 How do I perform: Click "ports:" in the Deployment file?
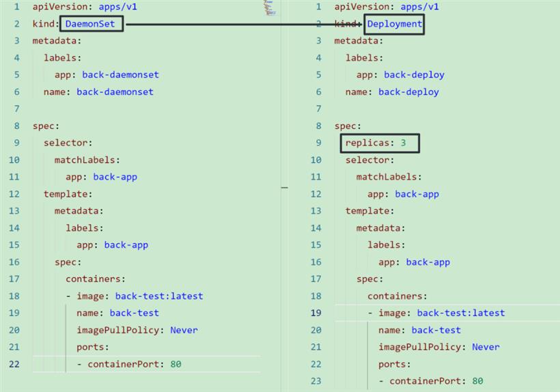(x=395, y=364)
